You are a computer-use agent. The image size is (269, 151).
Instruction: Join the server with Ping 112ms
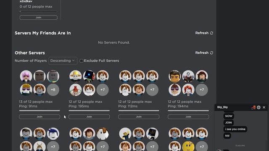139,117
